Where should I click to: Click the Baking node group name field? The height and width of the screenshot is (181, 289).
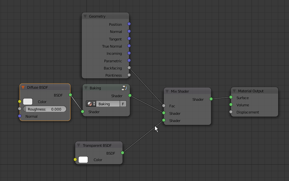[x=108, y=104]
